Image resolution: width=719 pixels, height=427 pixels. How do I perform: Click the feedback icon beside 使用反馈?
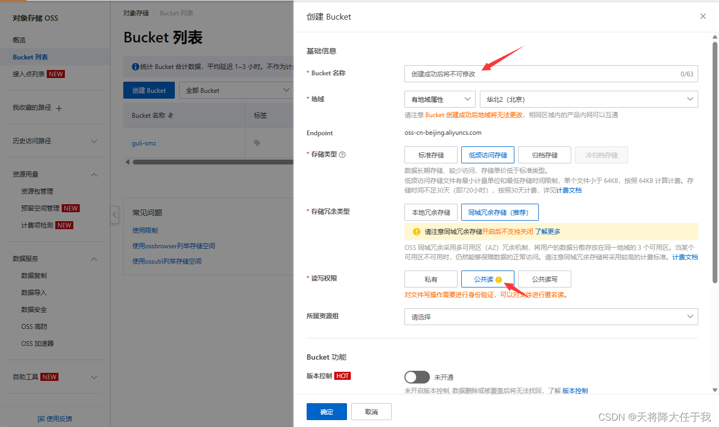(41, 419)
